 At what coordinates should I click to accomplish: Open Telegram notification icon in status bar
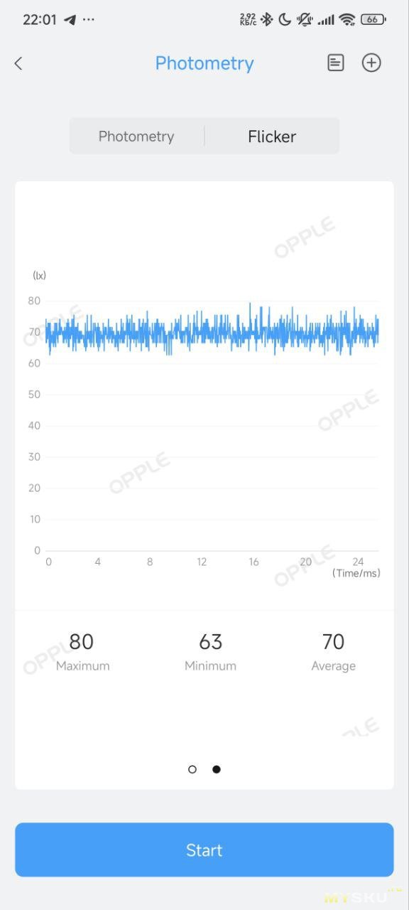[70, 19]
